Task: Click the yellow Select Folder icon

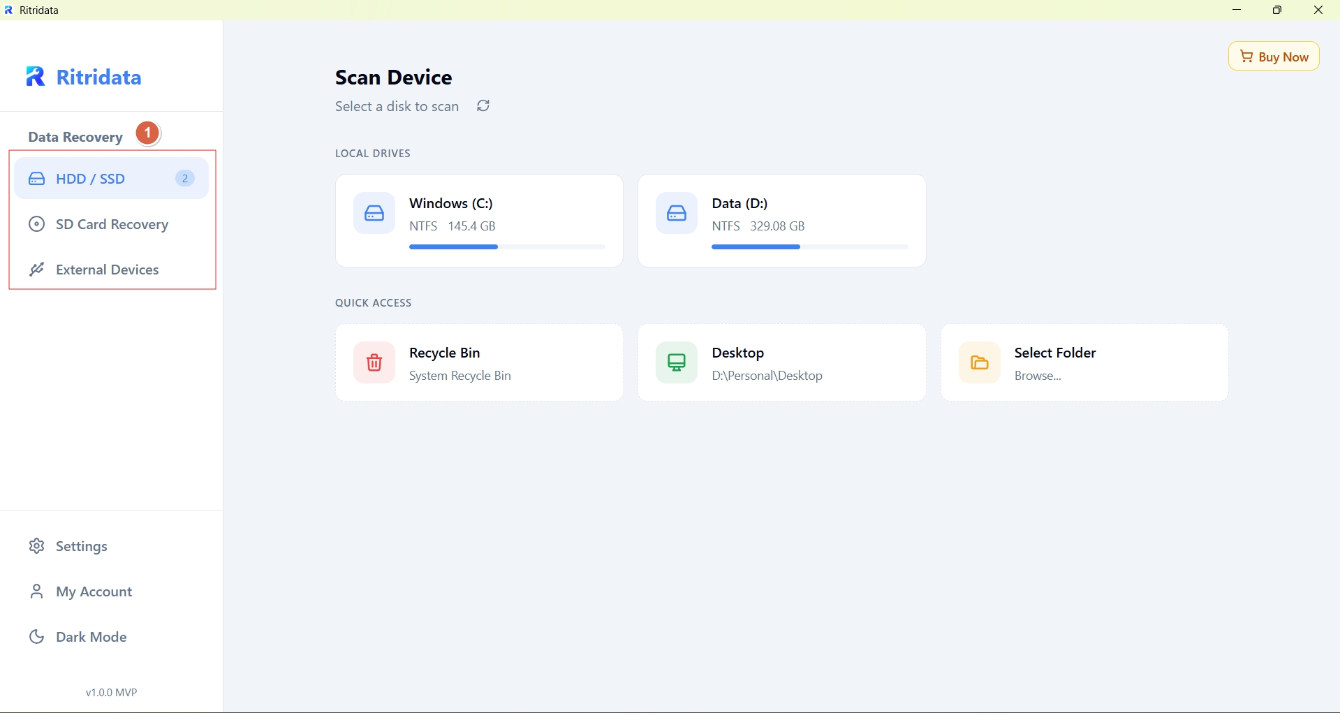Action: [979, 362]
